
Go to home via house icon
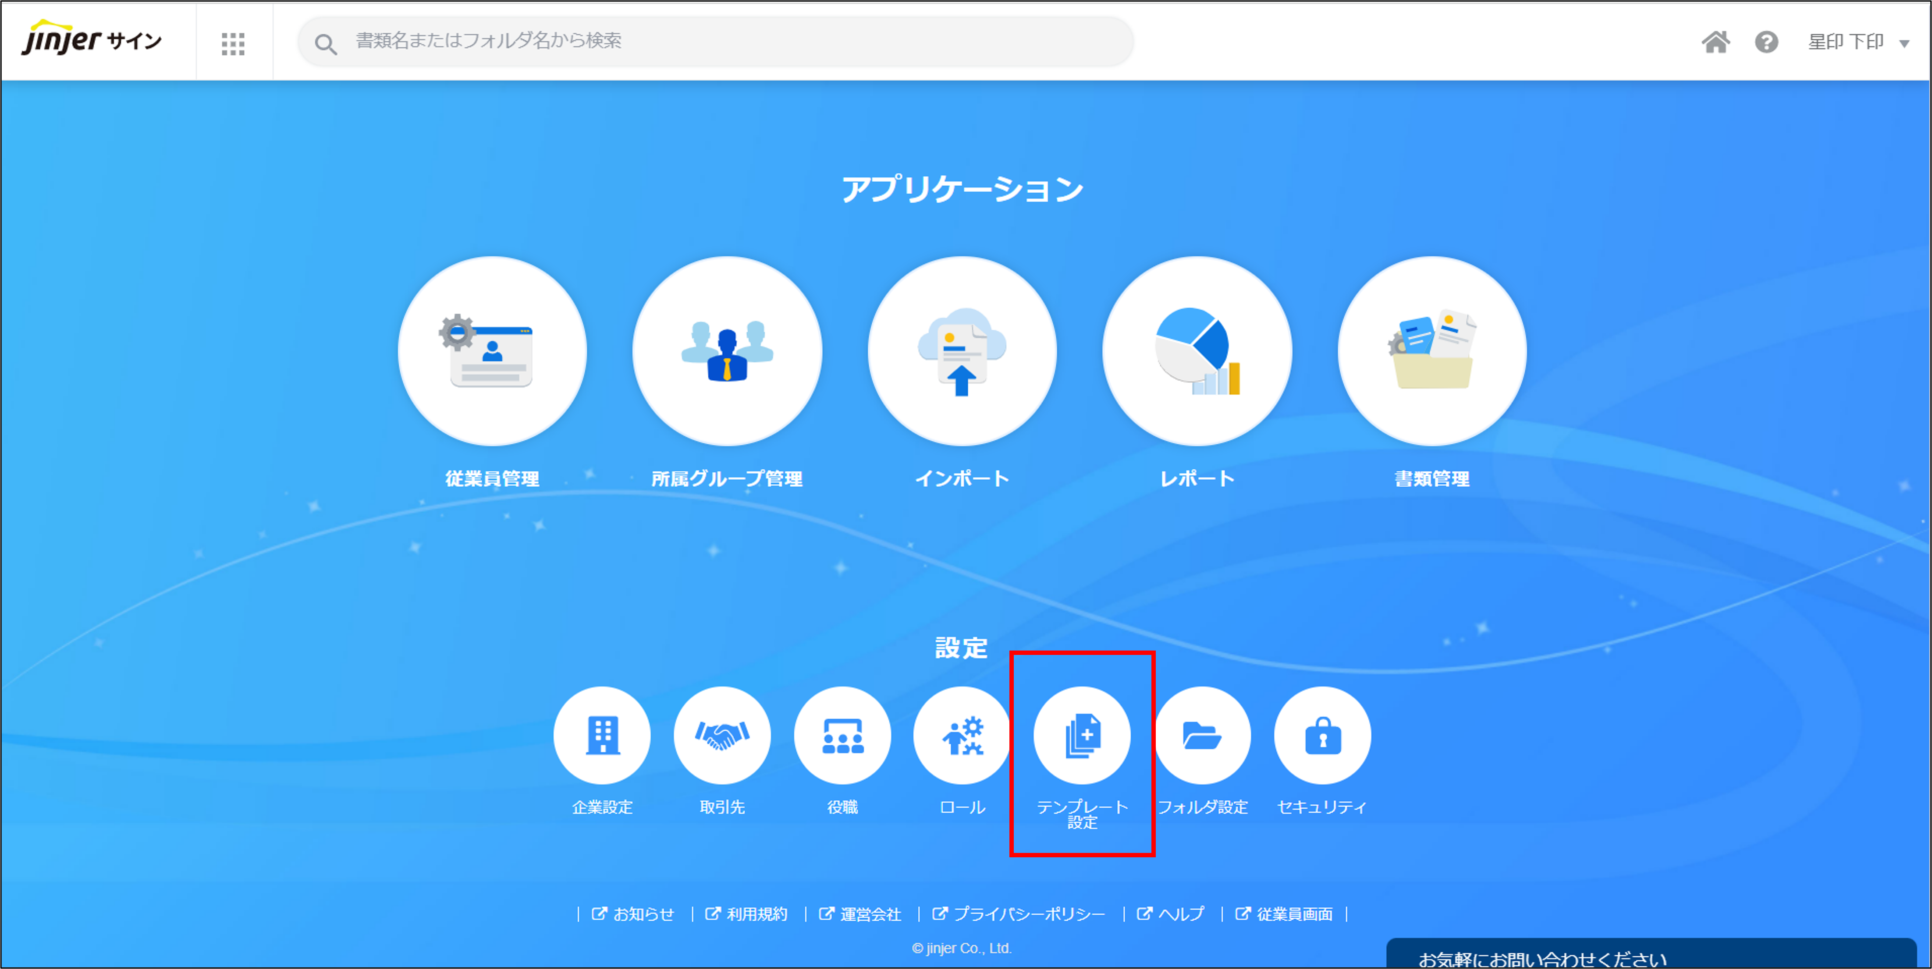click(x=1715, y=42)
